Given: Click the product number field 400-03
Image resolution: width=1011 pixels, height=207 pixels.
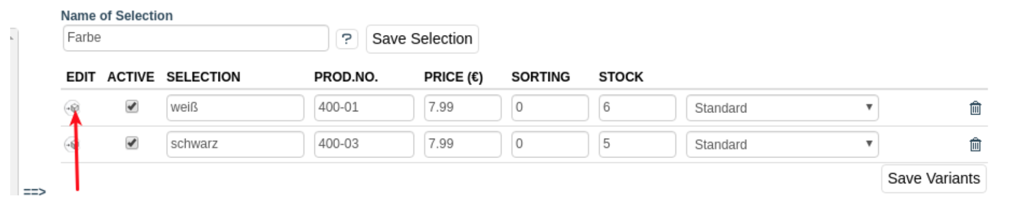Looking at the screenshot, I should click(x=364, y=144).
